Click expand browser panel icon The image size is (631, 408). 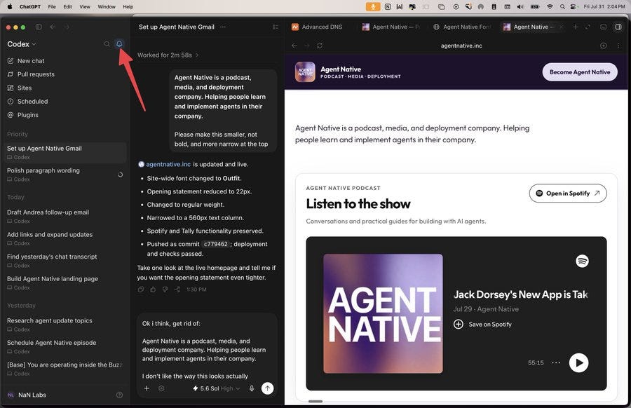[x=588, y=27]
